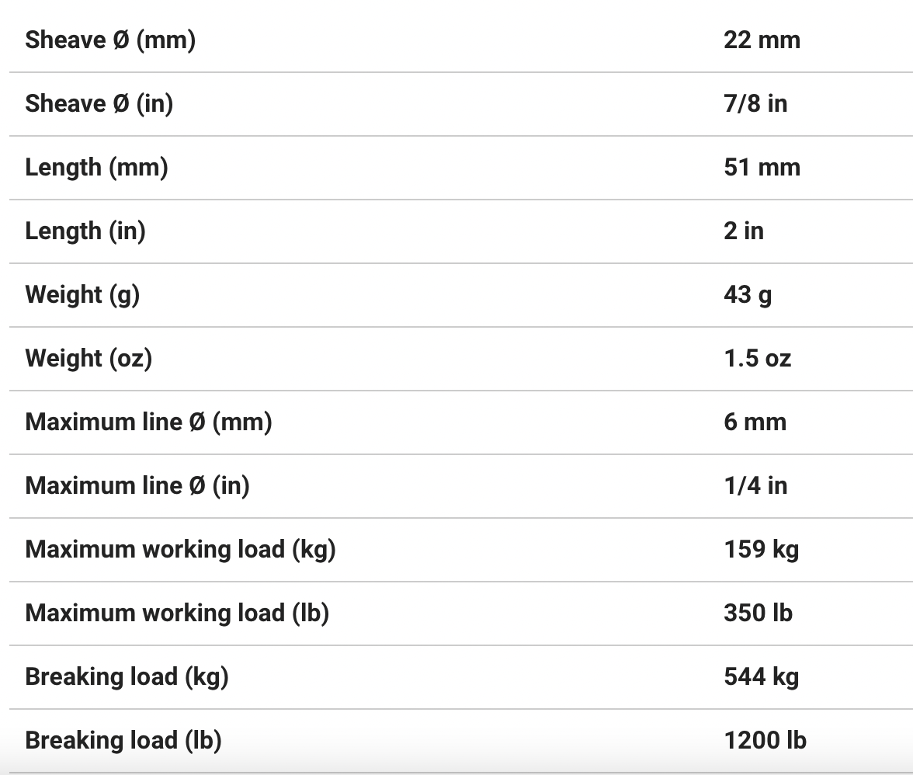Select the 1.5 oz value
This screenshot has height=775, width=913.
757,358
